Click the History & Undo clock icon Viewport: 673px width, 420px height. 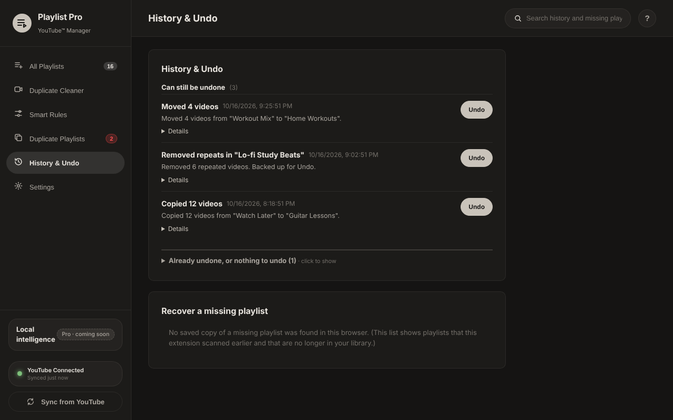point(18,162)
